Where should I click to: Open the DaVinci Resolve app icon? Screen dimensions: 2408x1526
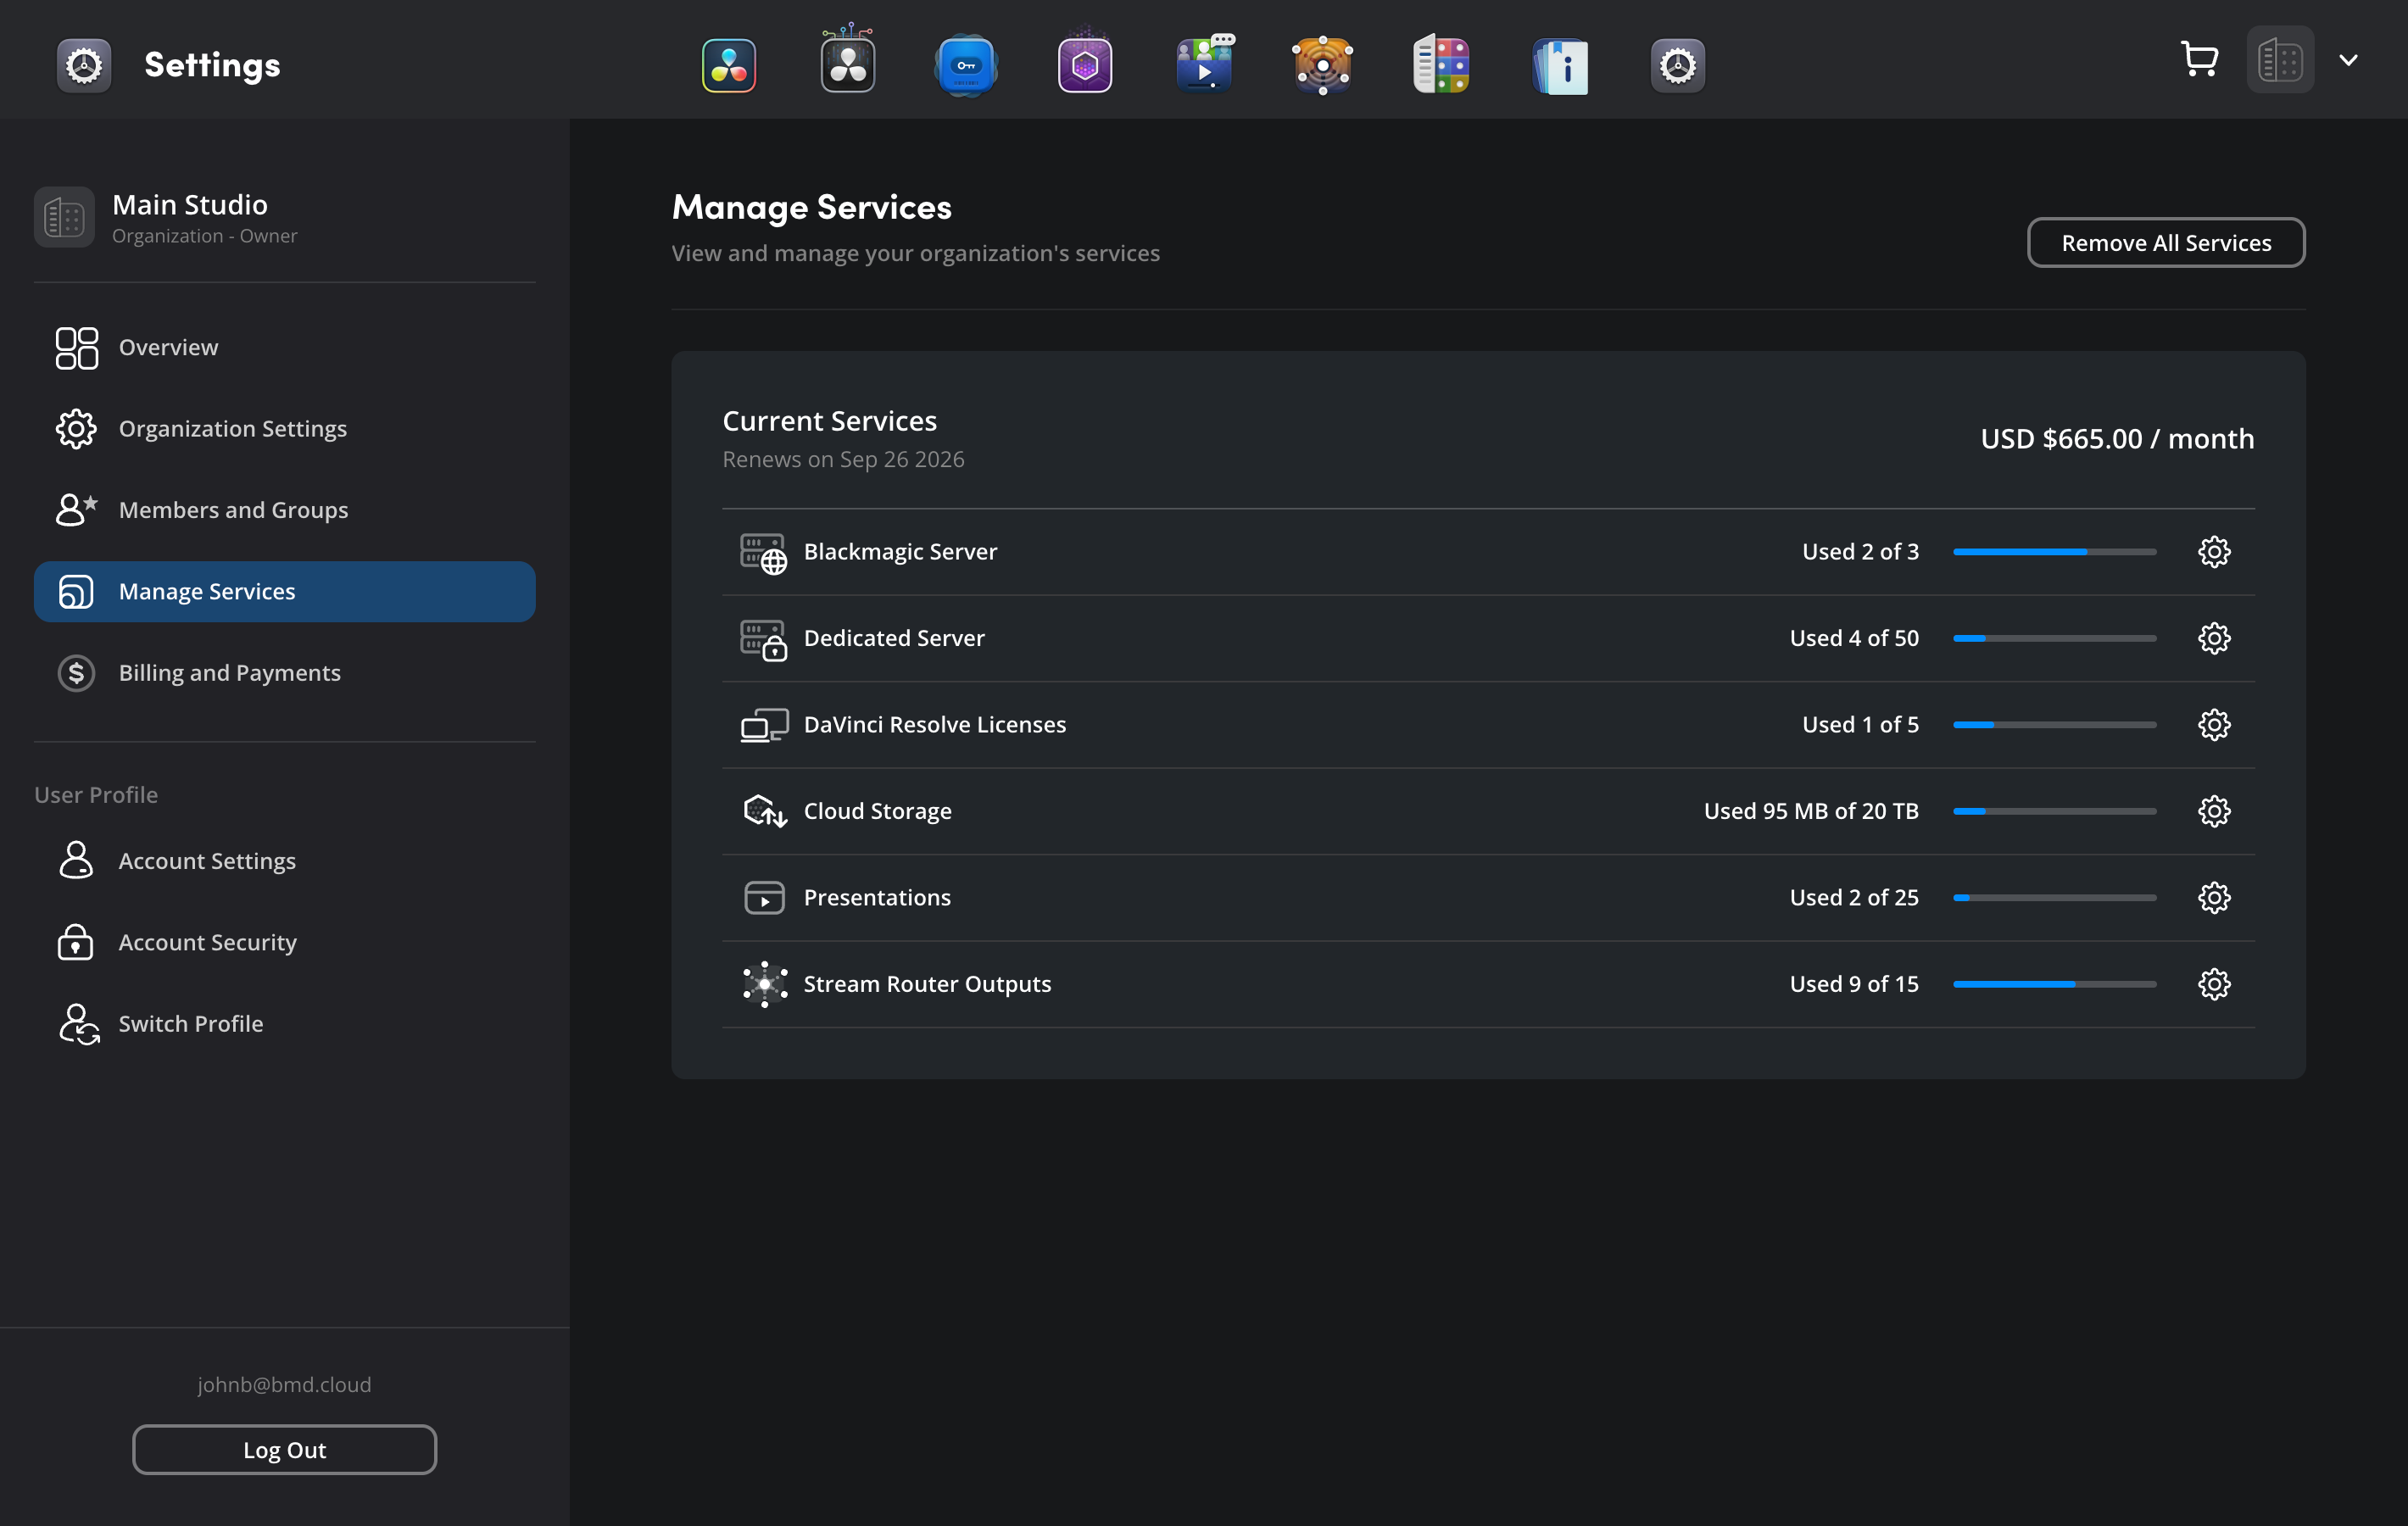pyautogui.click(x=729, y=66)
